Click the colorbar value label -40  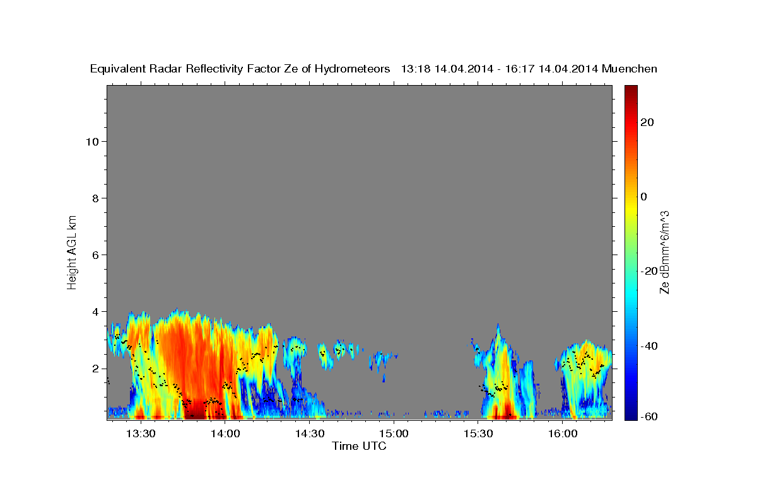click(x=648, y=346)
